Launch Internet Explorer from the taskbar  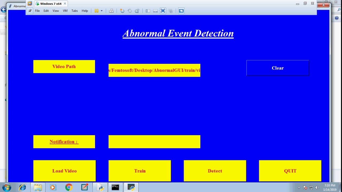click(22, 187)
